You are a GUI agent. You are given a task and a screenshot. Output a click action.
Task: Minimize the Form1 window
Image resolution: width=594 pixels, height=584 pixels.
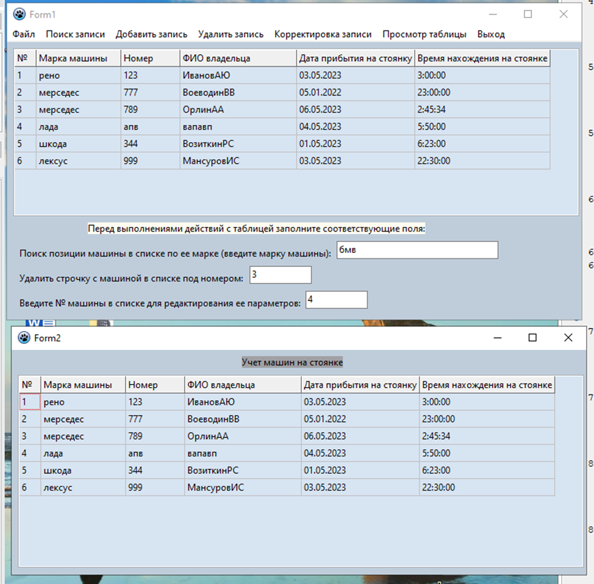coord(493,15)
